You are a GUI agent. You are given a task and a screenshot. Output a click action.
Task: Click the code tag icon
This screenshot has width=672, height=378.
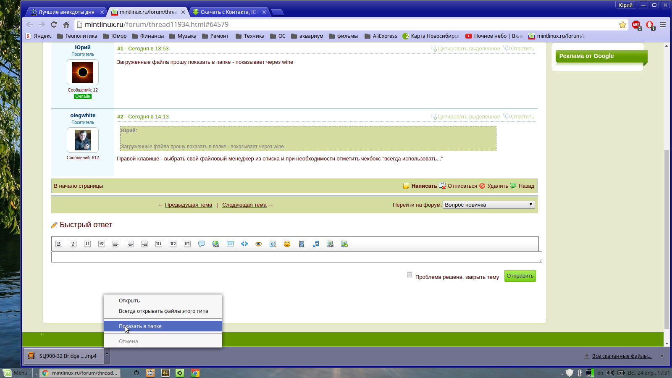(244, 244)
